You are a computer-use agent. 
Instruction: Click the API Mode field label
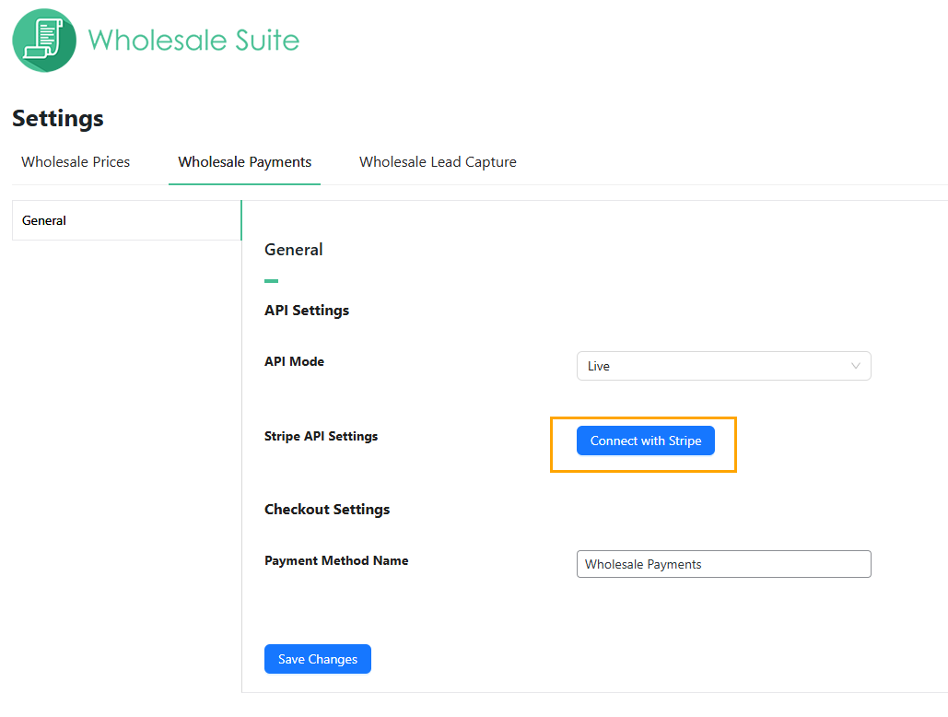click(294, 361)
